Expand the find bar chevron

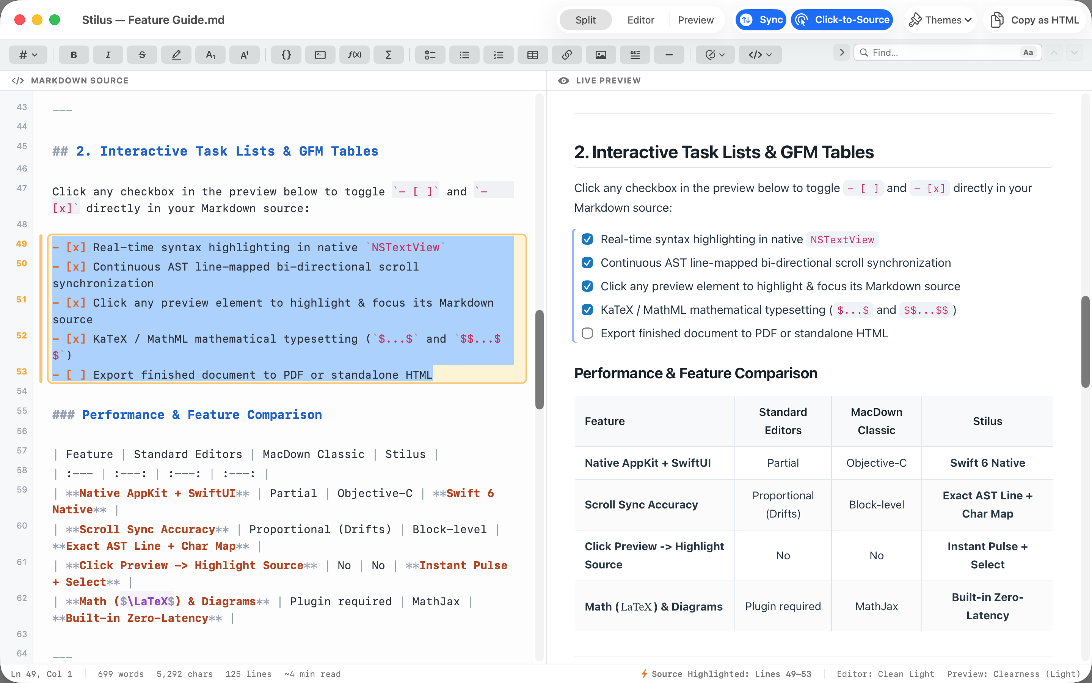(x=842, y=52)
